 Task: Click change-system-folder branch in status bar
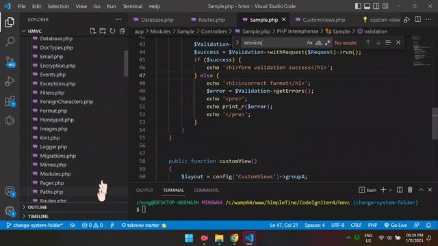click(34, 225)
